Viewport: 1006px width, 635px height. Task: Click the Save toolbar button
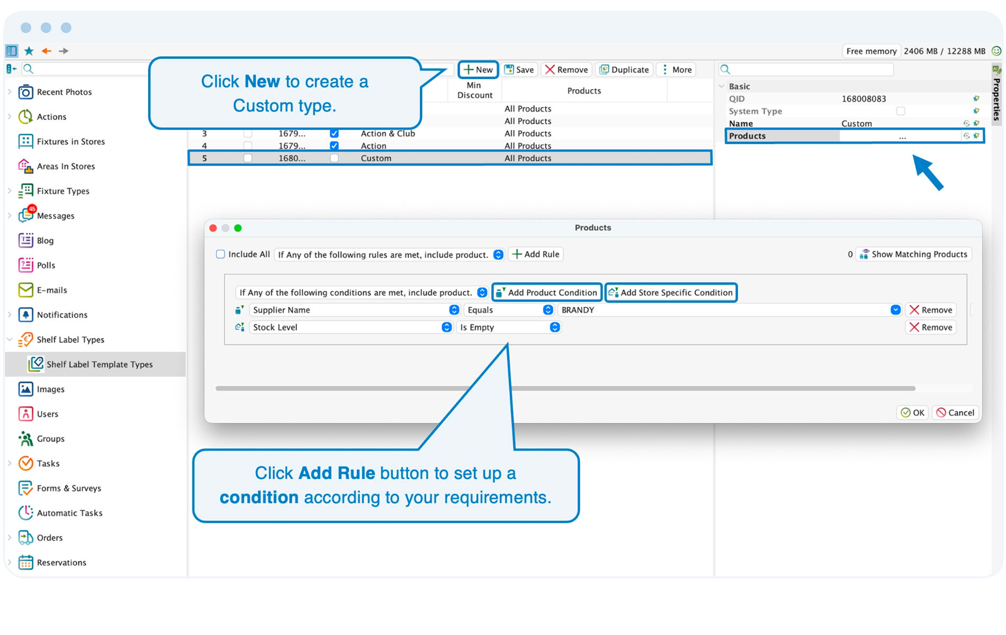519,69
